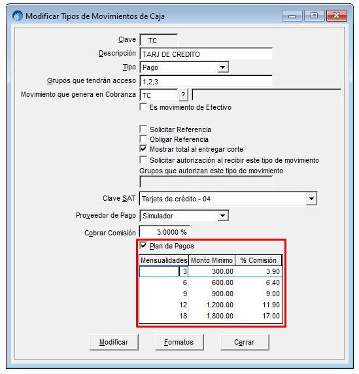Expand the Tipo dropdown showing Pago

[x=222, y=67]
